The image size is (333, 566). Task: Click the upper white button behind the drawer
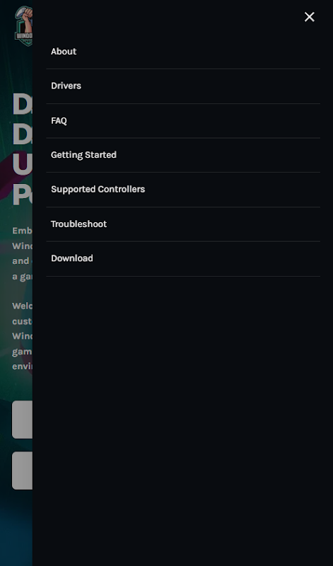pos(23,420)
